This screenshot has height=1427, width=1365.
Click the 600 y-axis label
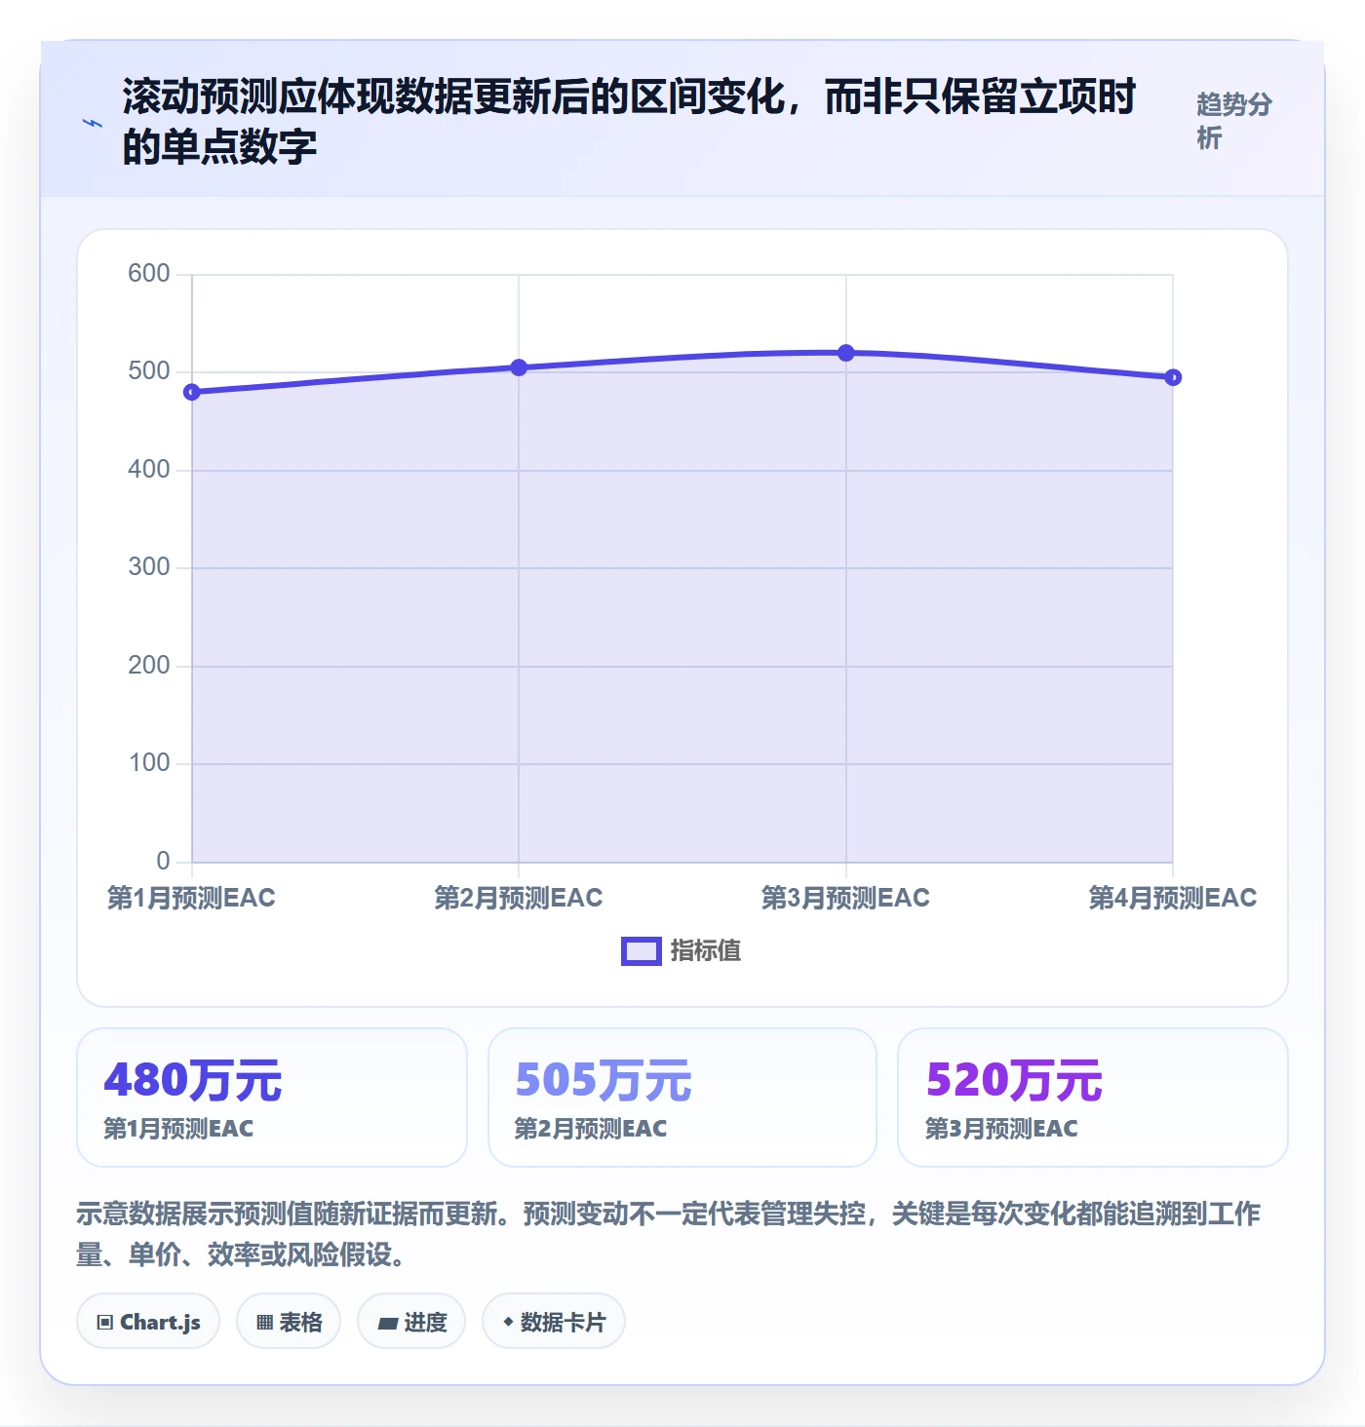click(x=149, y=274)
